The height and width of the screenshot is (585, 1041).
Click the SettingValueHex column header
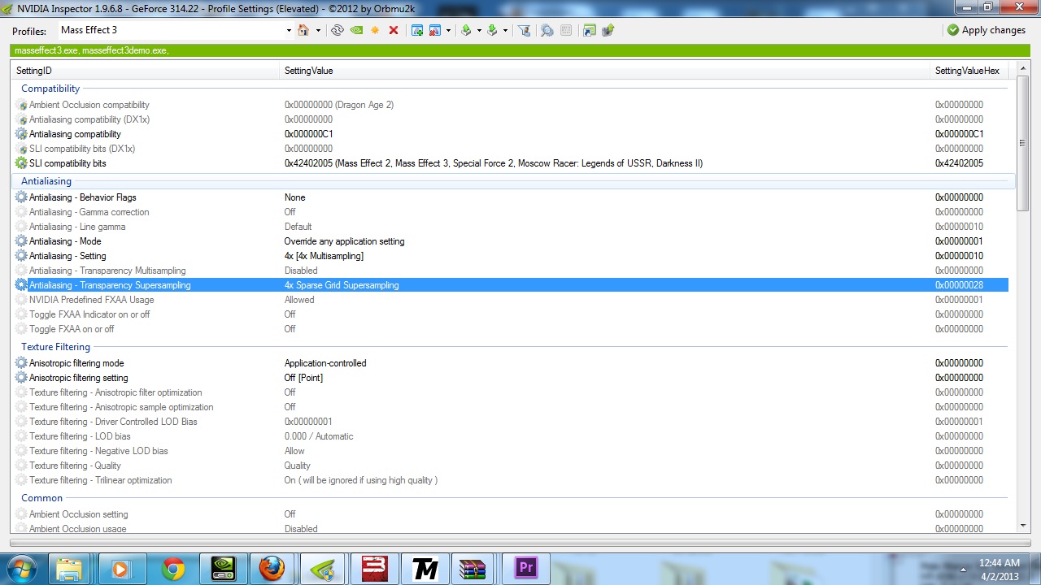pyautogui.click(x=969, y=71)
